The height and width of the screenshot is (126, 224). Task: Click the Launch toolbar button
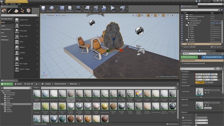[x=122, y=8]
